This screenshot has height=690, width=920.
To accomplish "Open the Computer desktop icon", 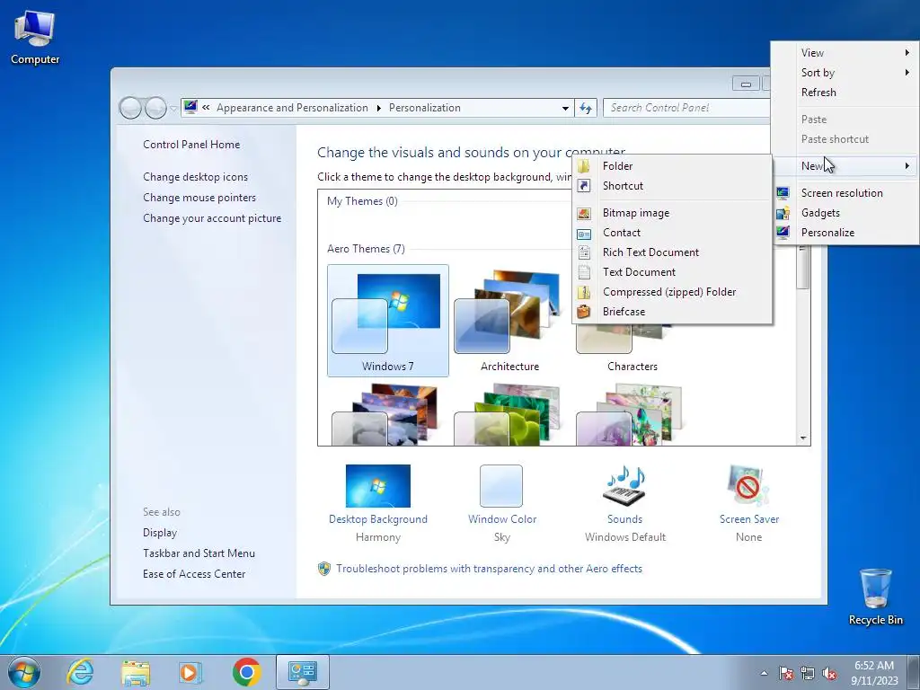I will point(35,37).
